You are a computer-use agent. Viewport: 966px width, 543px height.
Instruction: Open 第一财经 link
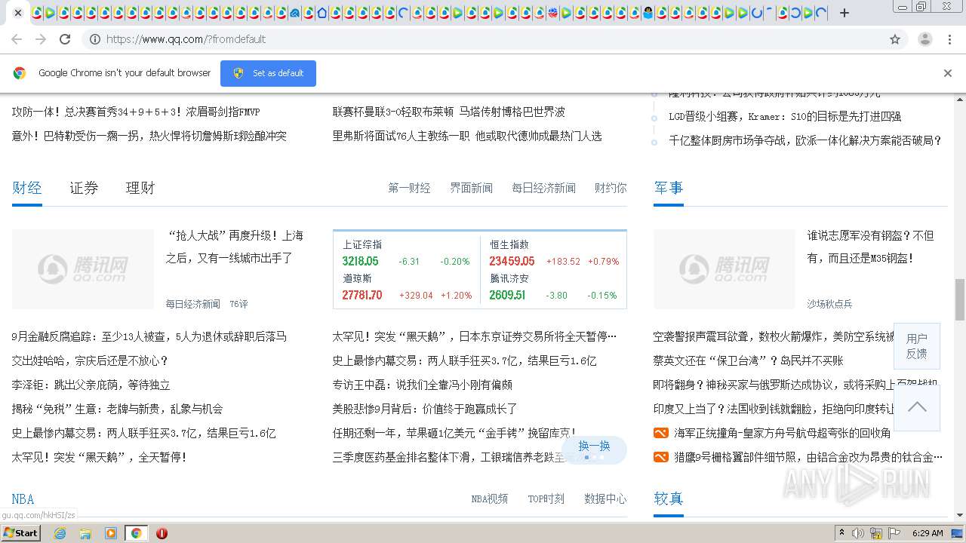coord(409,188)
